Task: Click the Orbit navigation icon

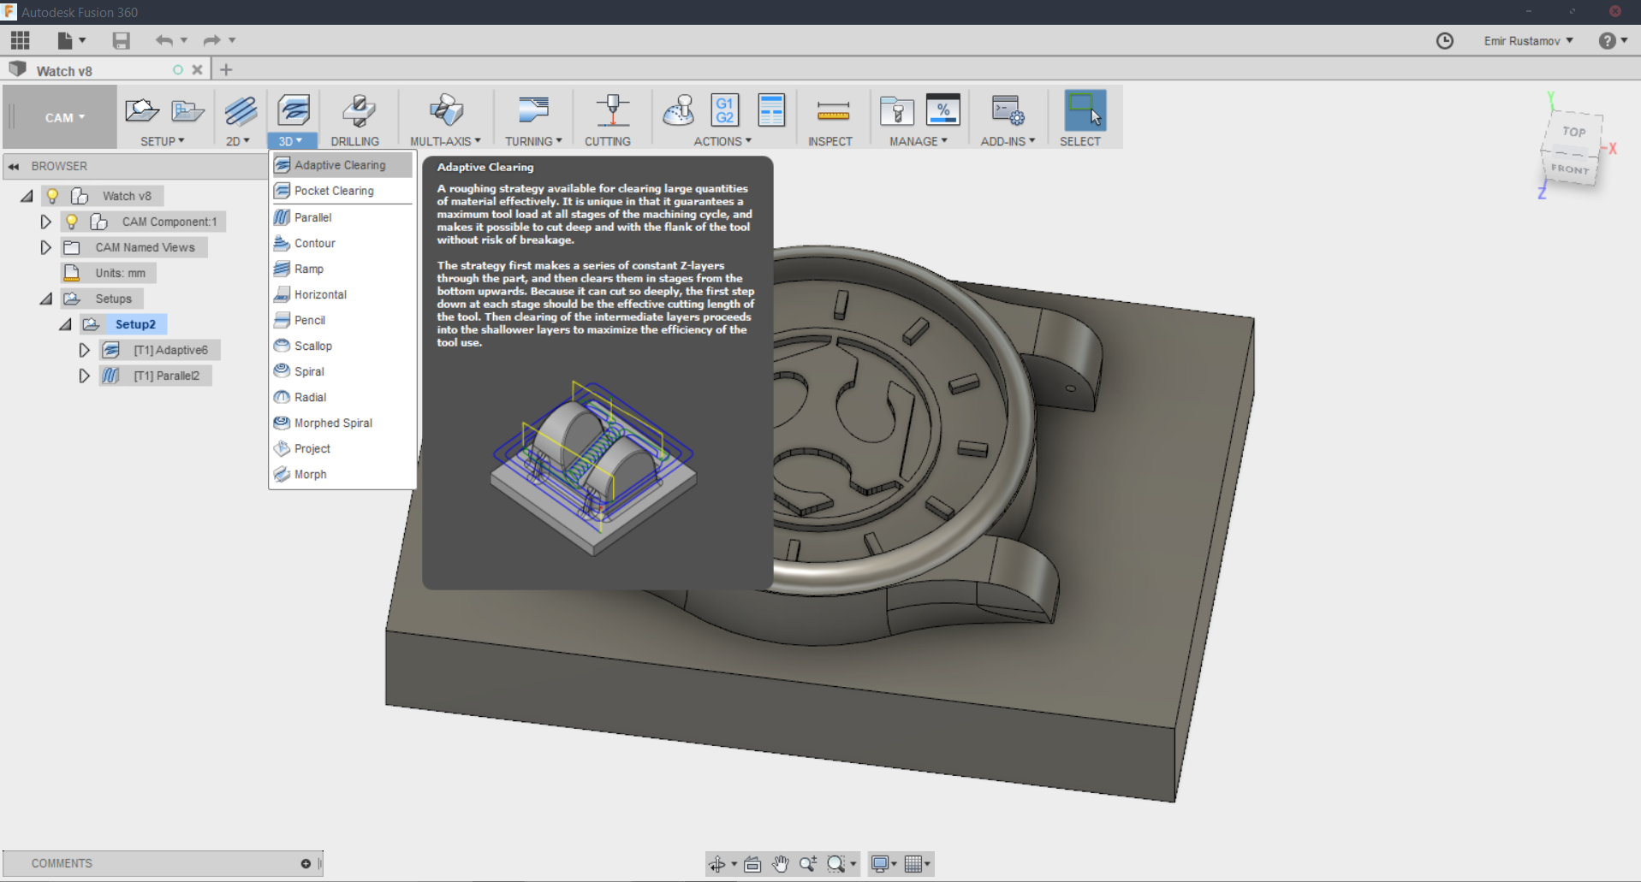Action: click(717, 864)
